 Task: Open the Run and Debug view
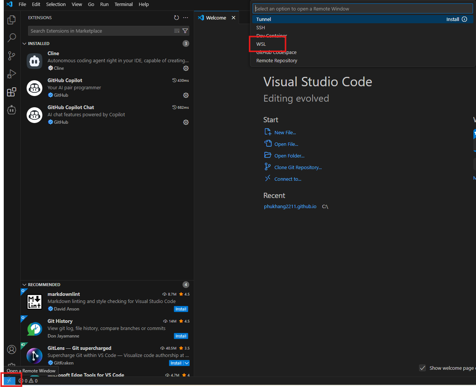point(12,74)
